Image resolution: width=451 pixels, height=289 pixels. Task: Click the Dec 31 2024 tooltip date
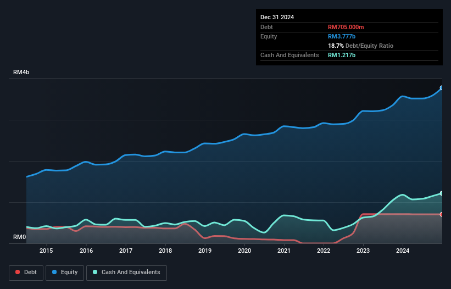tap(277, 17)
